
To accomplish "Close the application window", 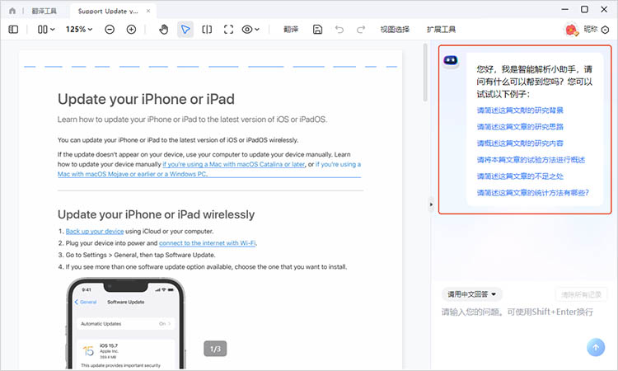I will [x=604, y=9].
